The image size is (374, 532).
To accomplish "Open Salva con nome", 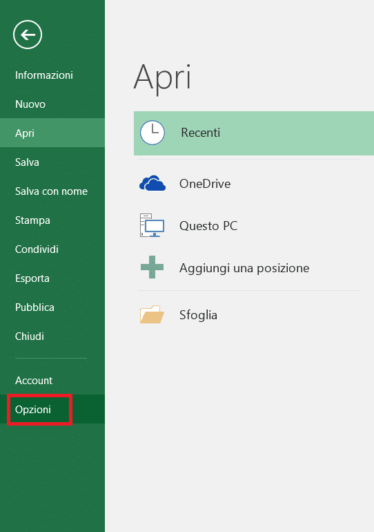I will tap(52, 191).
